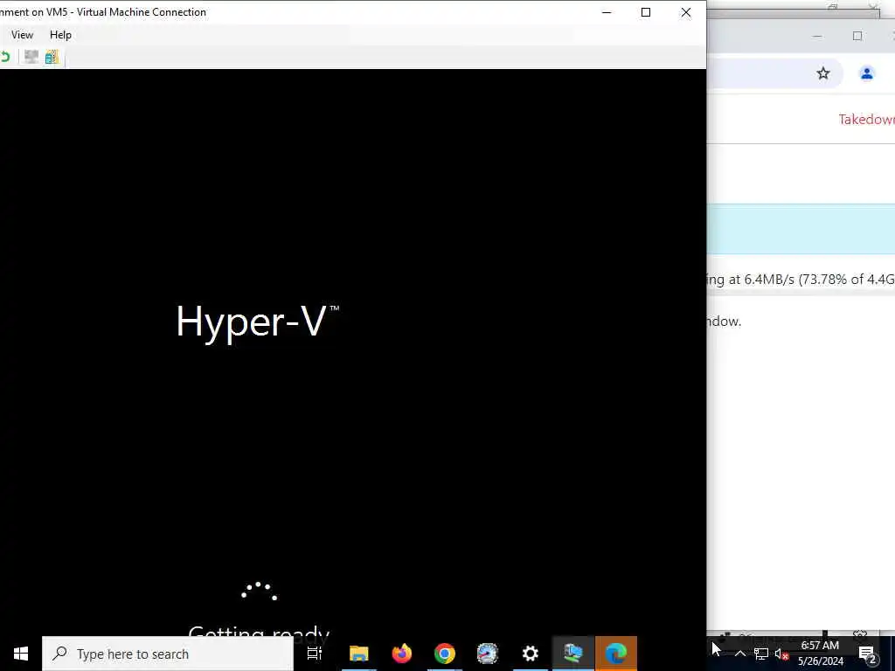This screenshot has width=895, height=671.
Task: Follow the red Takedown link in browser
Action: [866, 119]
